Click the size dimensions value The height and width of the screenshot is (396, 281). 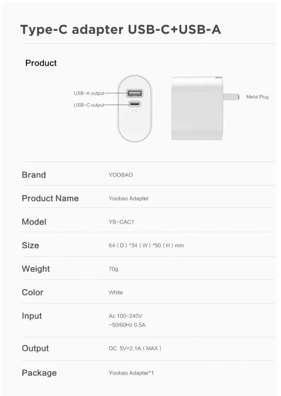click(146, 245)
